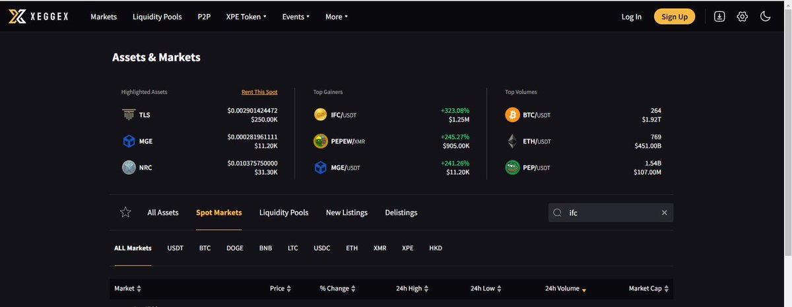
Task: Click the search field containing ifc
Action: (x=610, y=213)
